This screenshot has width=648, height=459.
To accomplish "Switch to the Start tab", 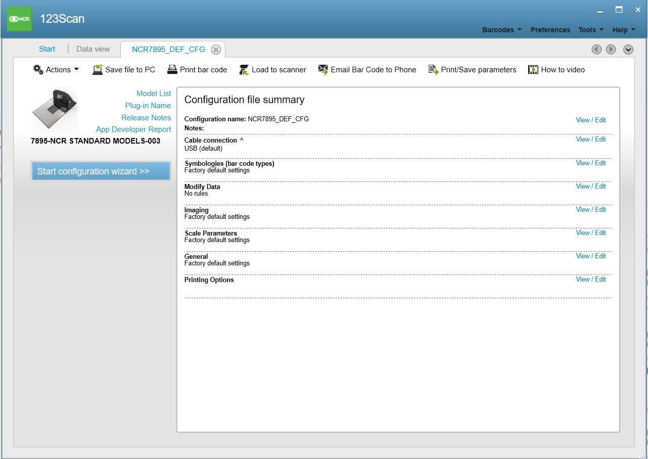I will [x=47, y=49].
